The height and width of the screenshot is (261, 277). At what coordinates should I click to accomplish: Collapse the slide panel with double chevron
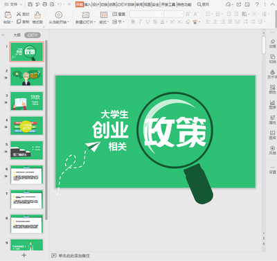3,35
